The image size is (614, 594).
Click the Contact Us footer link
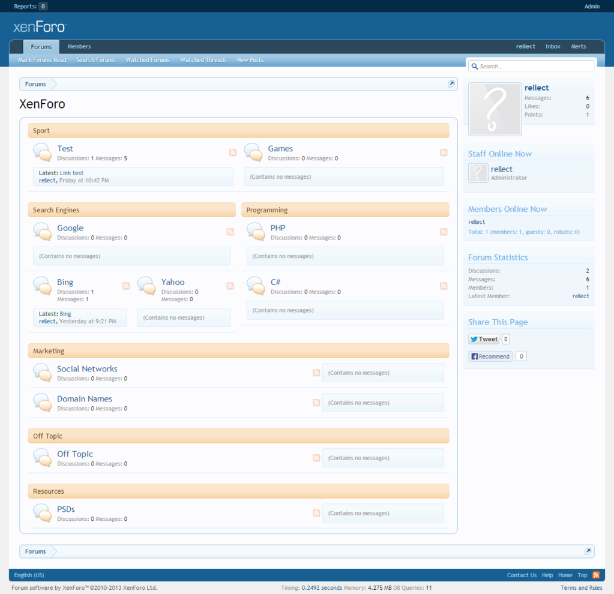pyautogui.click(x=522, y=575)
